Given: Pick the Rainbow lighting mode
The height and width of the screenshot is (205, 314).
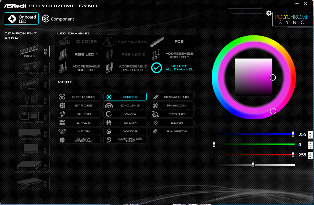Looking at the screenshot, I should click(172, 131).
